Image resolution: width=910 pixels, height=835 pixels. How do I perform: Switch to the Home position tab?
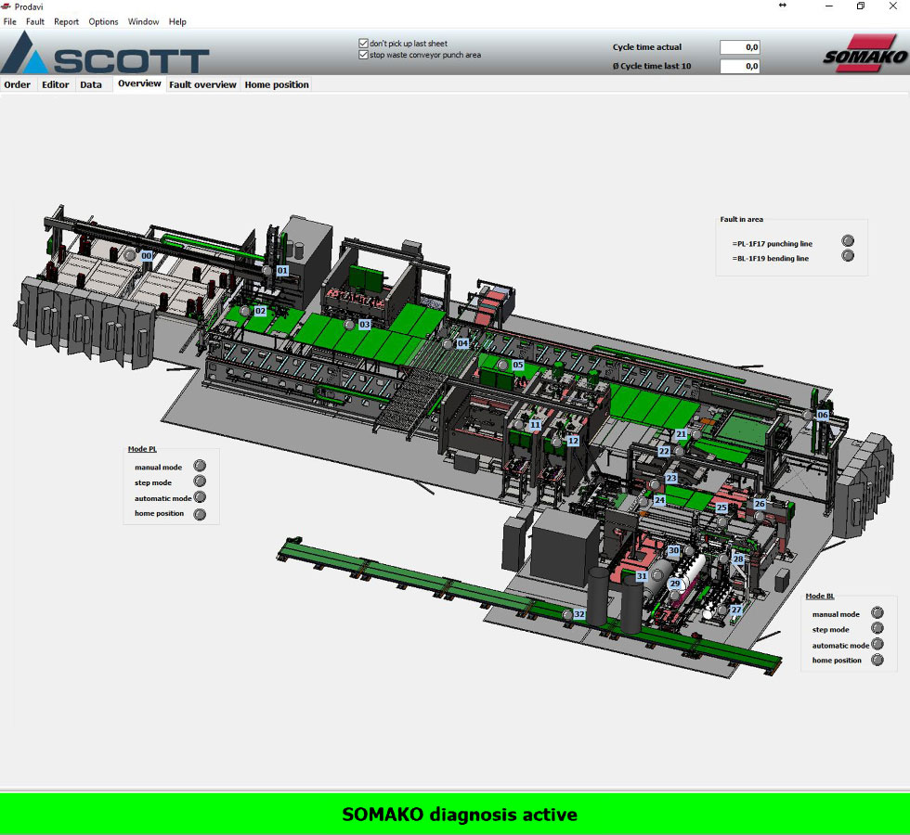[x=277, y=84]
